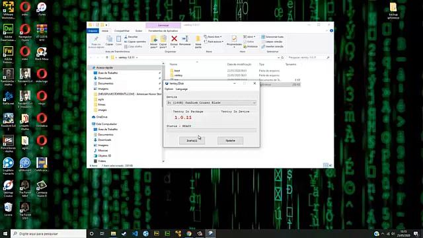Viewport: 423px width, 238px height.
Task: Open the Abrir dropdown in the ribbon
Action: point(249,37)
